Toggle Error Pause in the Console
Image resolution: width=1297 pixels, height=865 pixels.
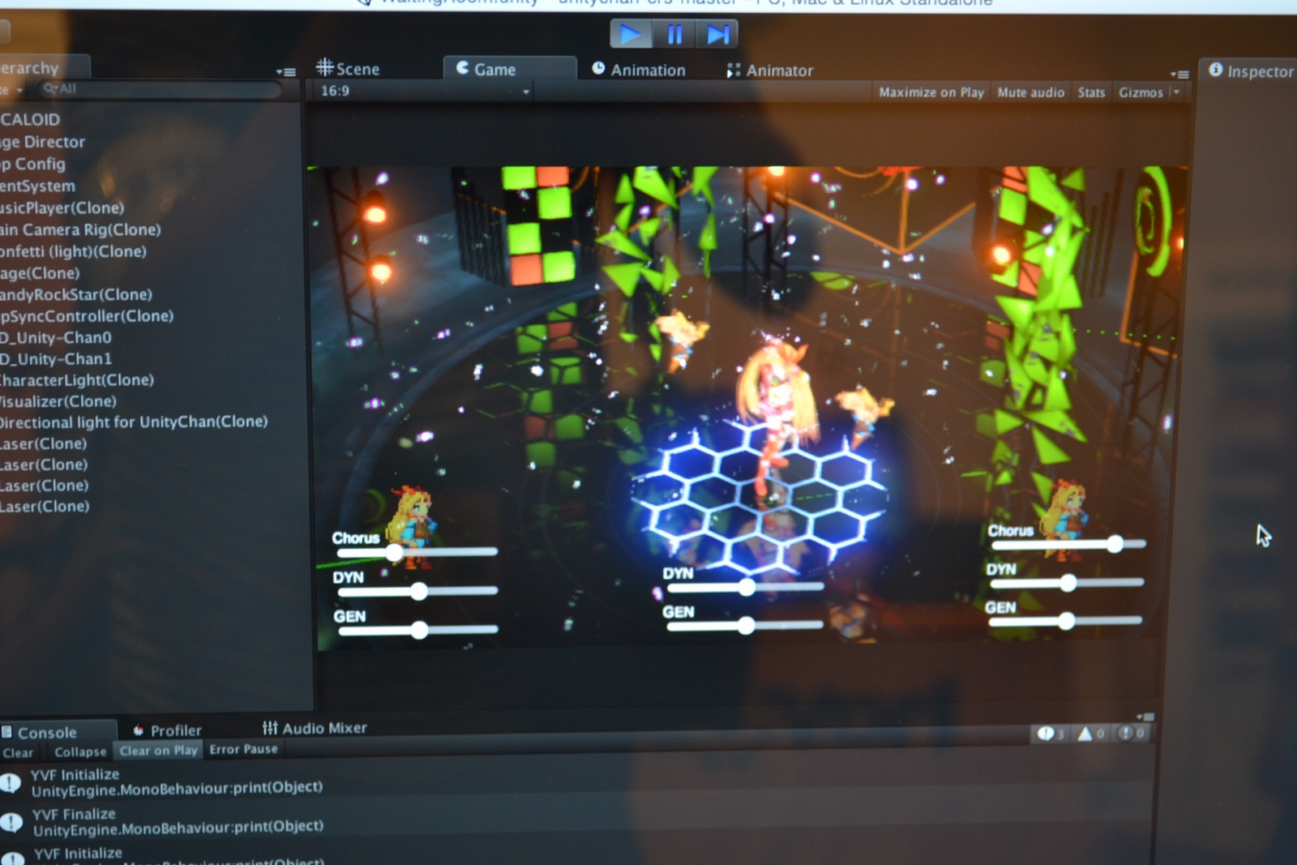(243, 749)
